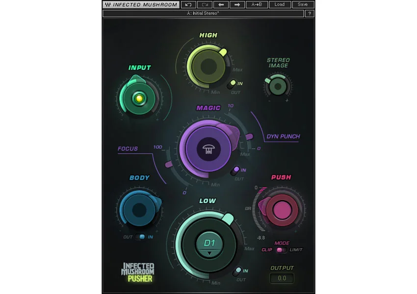
Task: Click the LIMIT mode label
Action: pyautogui.click(x=296, y=250)
